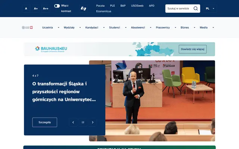Go to next slide with right arrow
The height and width of the screenshot is (149, 239).
click(93, 122)
